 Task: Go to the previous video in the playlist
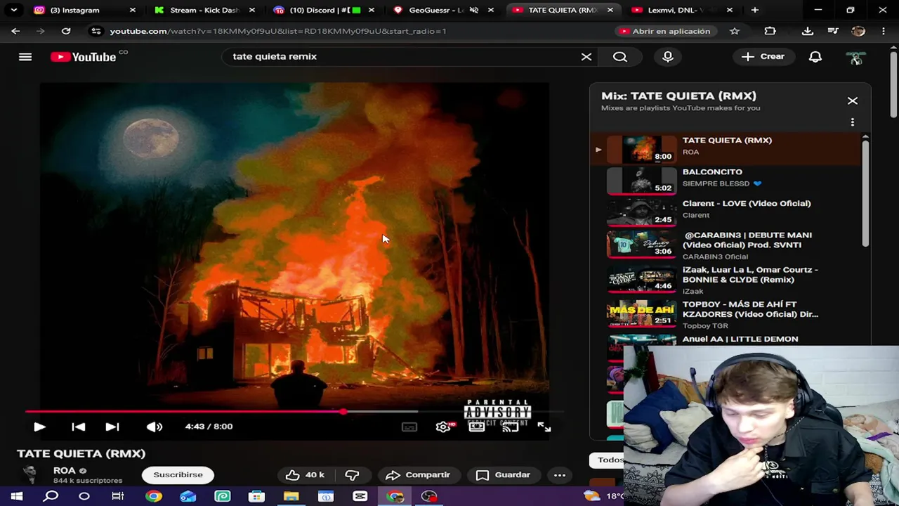pyautogui.click(x=79, y=427)
